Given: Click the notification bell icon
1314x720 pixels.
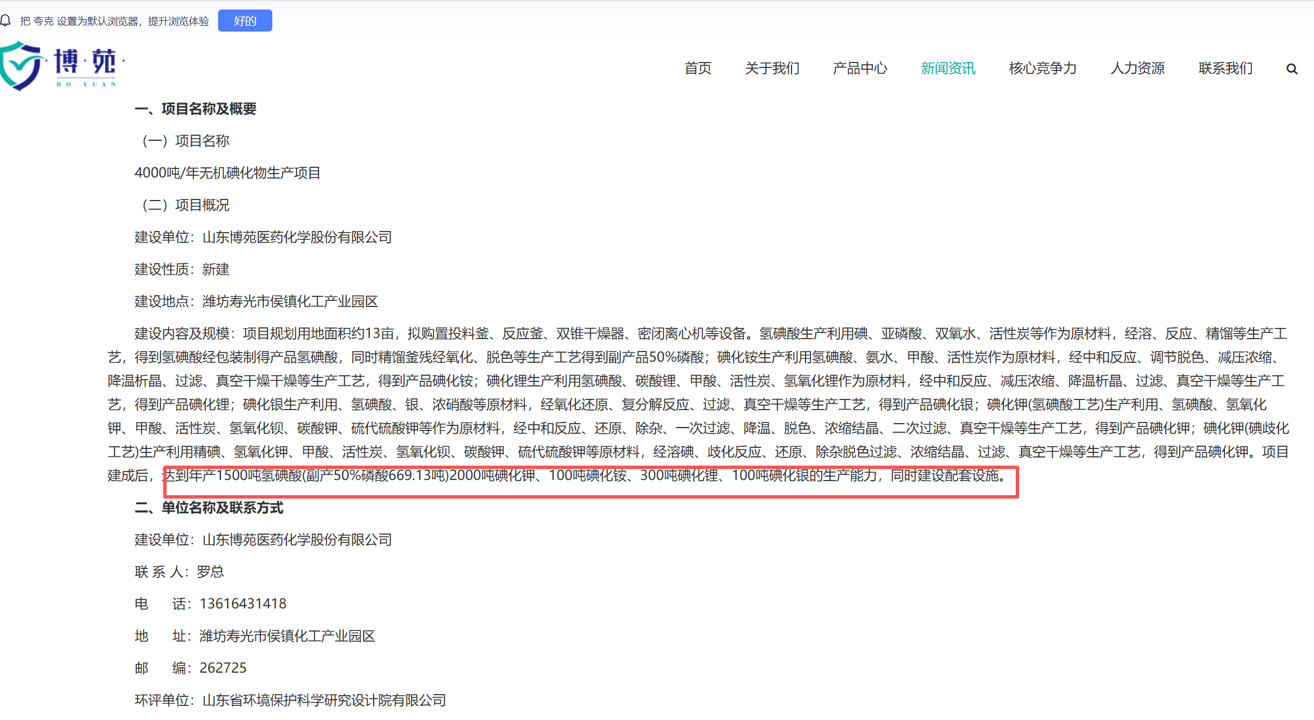Looking at the screenshot, I should (x=6, y=21).
